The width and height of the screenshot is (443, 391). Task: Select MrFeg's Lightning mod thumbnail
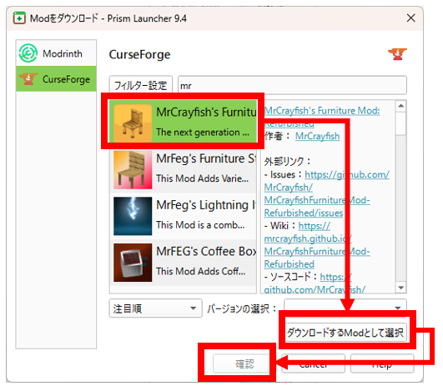tap(133, 216)
